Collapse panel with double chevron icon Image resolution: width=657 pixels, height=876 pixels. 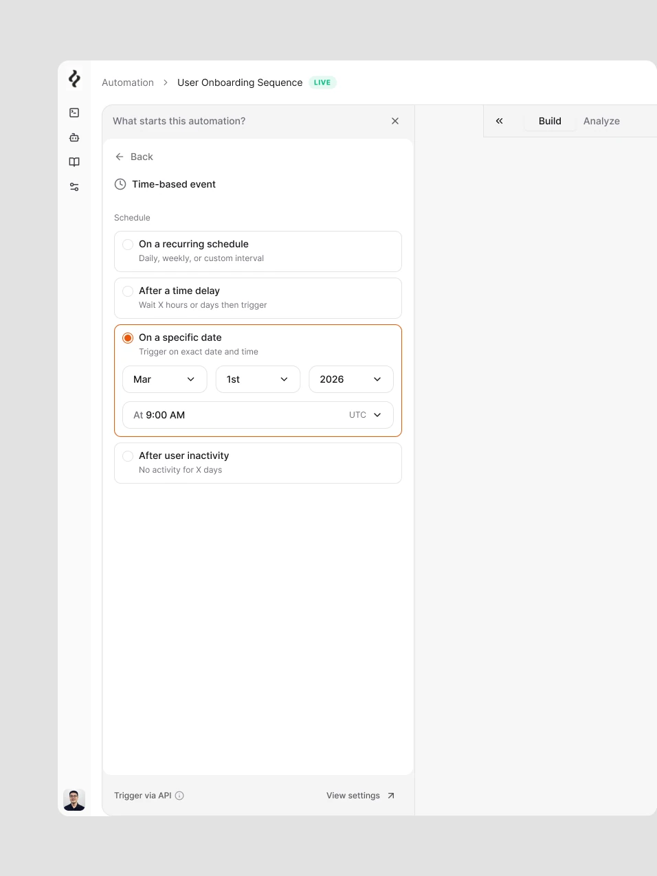(x=500, y=121)
